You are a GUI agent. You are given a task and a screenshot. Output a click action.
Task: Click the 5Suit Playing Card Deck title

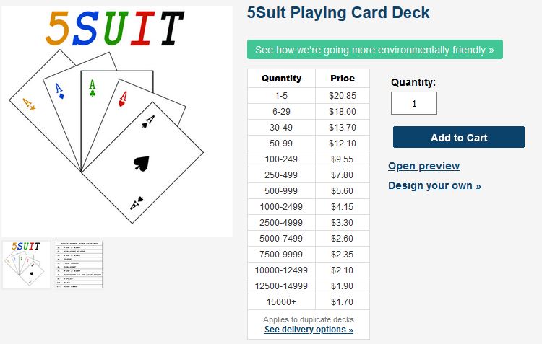tap(338, 13)
